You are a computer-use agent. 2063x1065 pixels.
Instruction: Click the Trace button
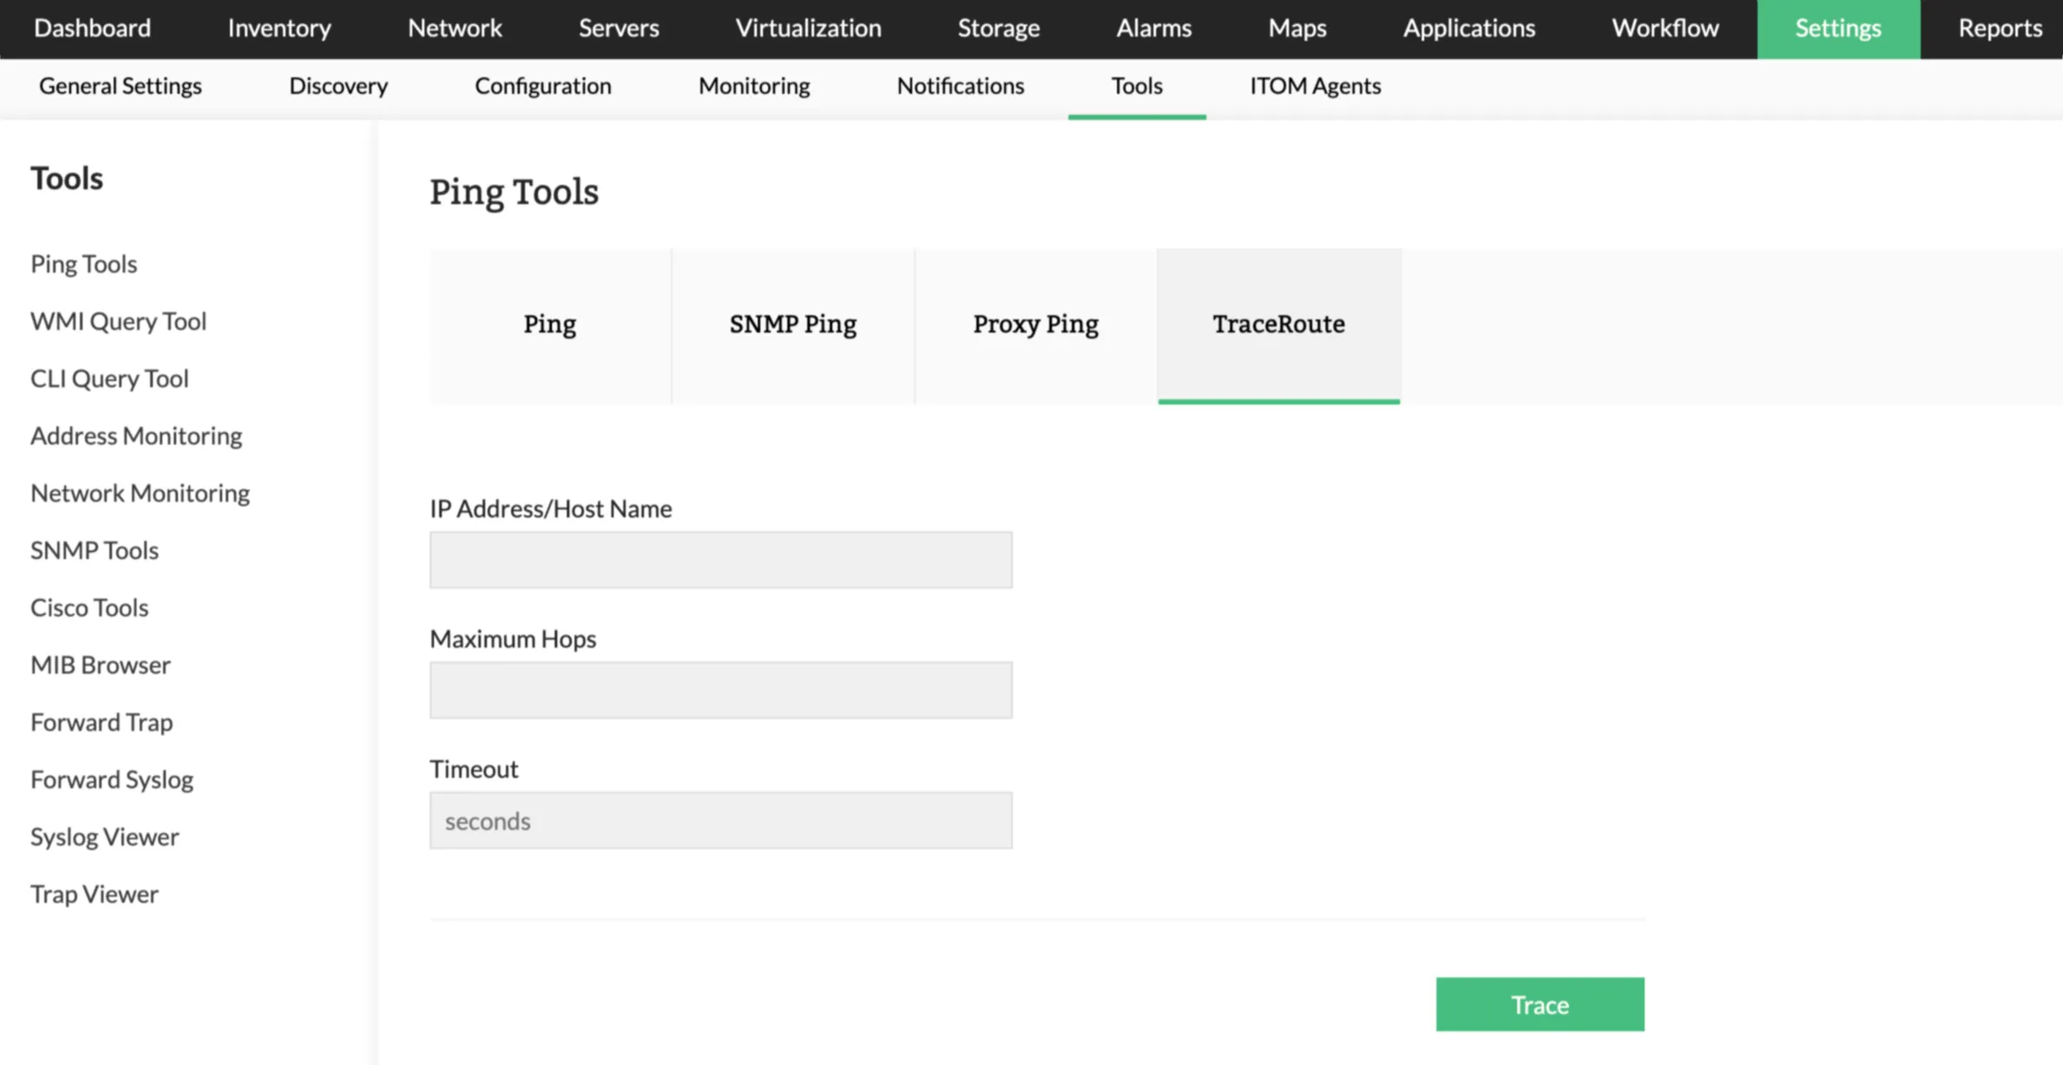click(x=1539, y=1004)
